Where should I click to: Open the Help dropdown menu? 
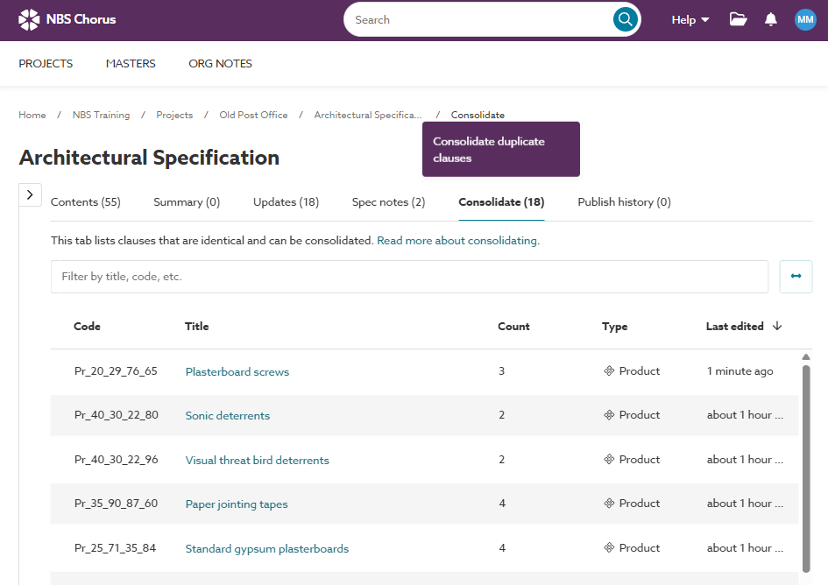click(x=690, y=19)
